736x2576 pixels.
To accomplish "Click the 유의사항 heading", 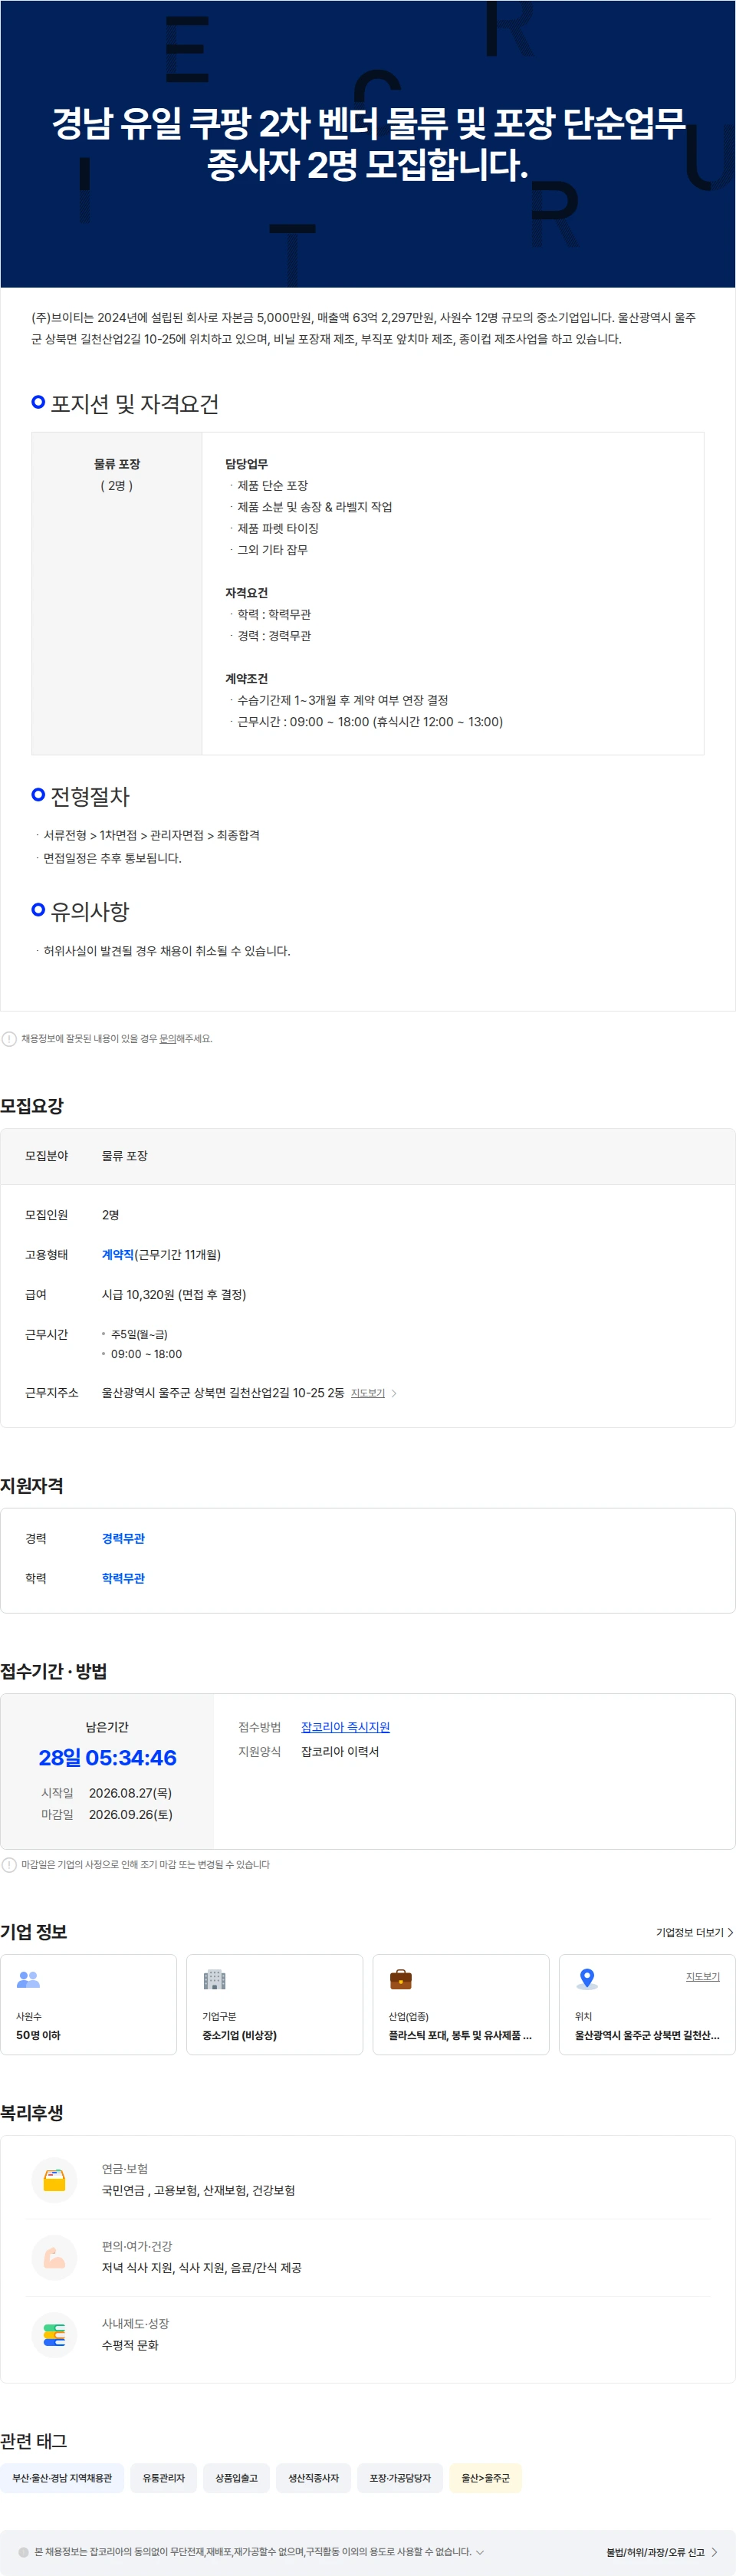I will (90, 911).
